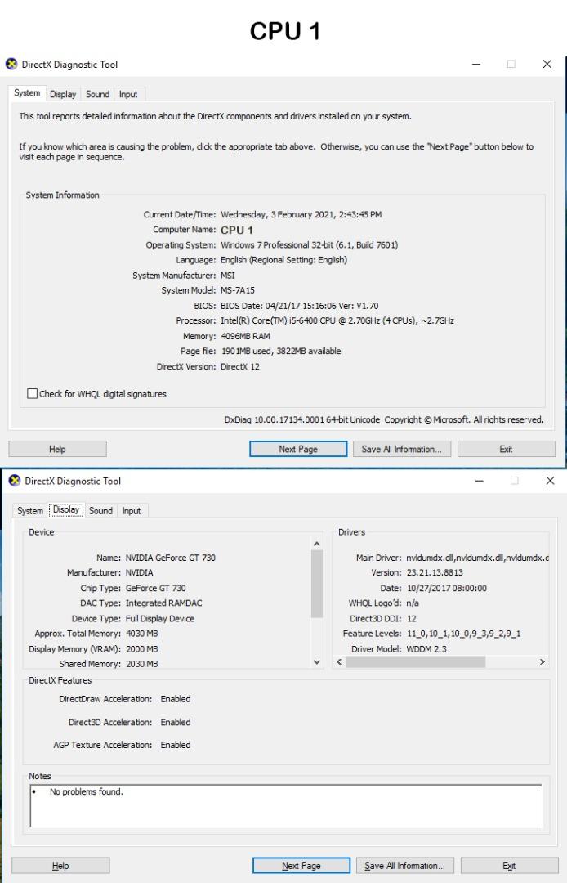Screen dimensions: 567x883
Task: Minimize the window showing NVIDIA device details
Action: (x=476, y=481)
